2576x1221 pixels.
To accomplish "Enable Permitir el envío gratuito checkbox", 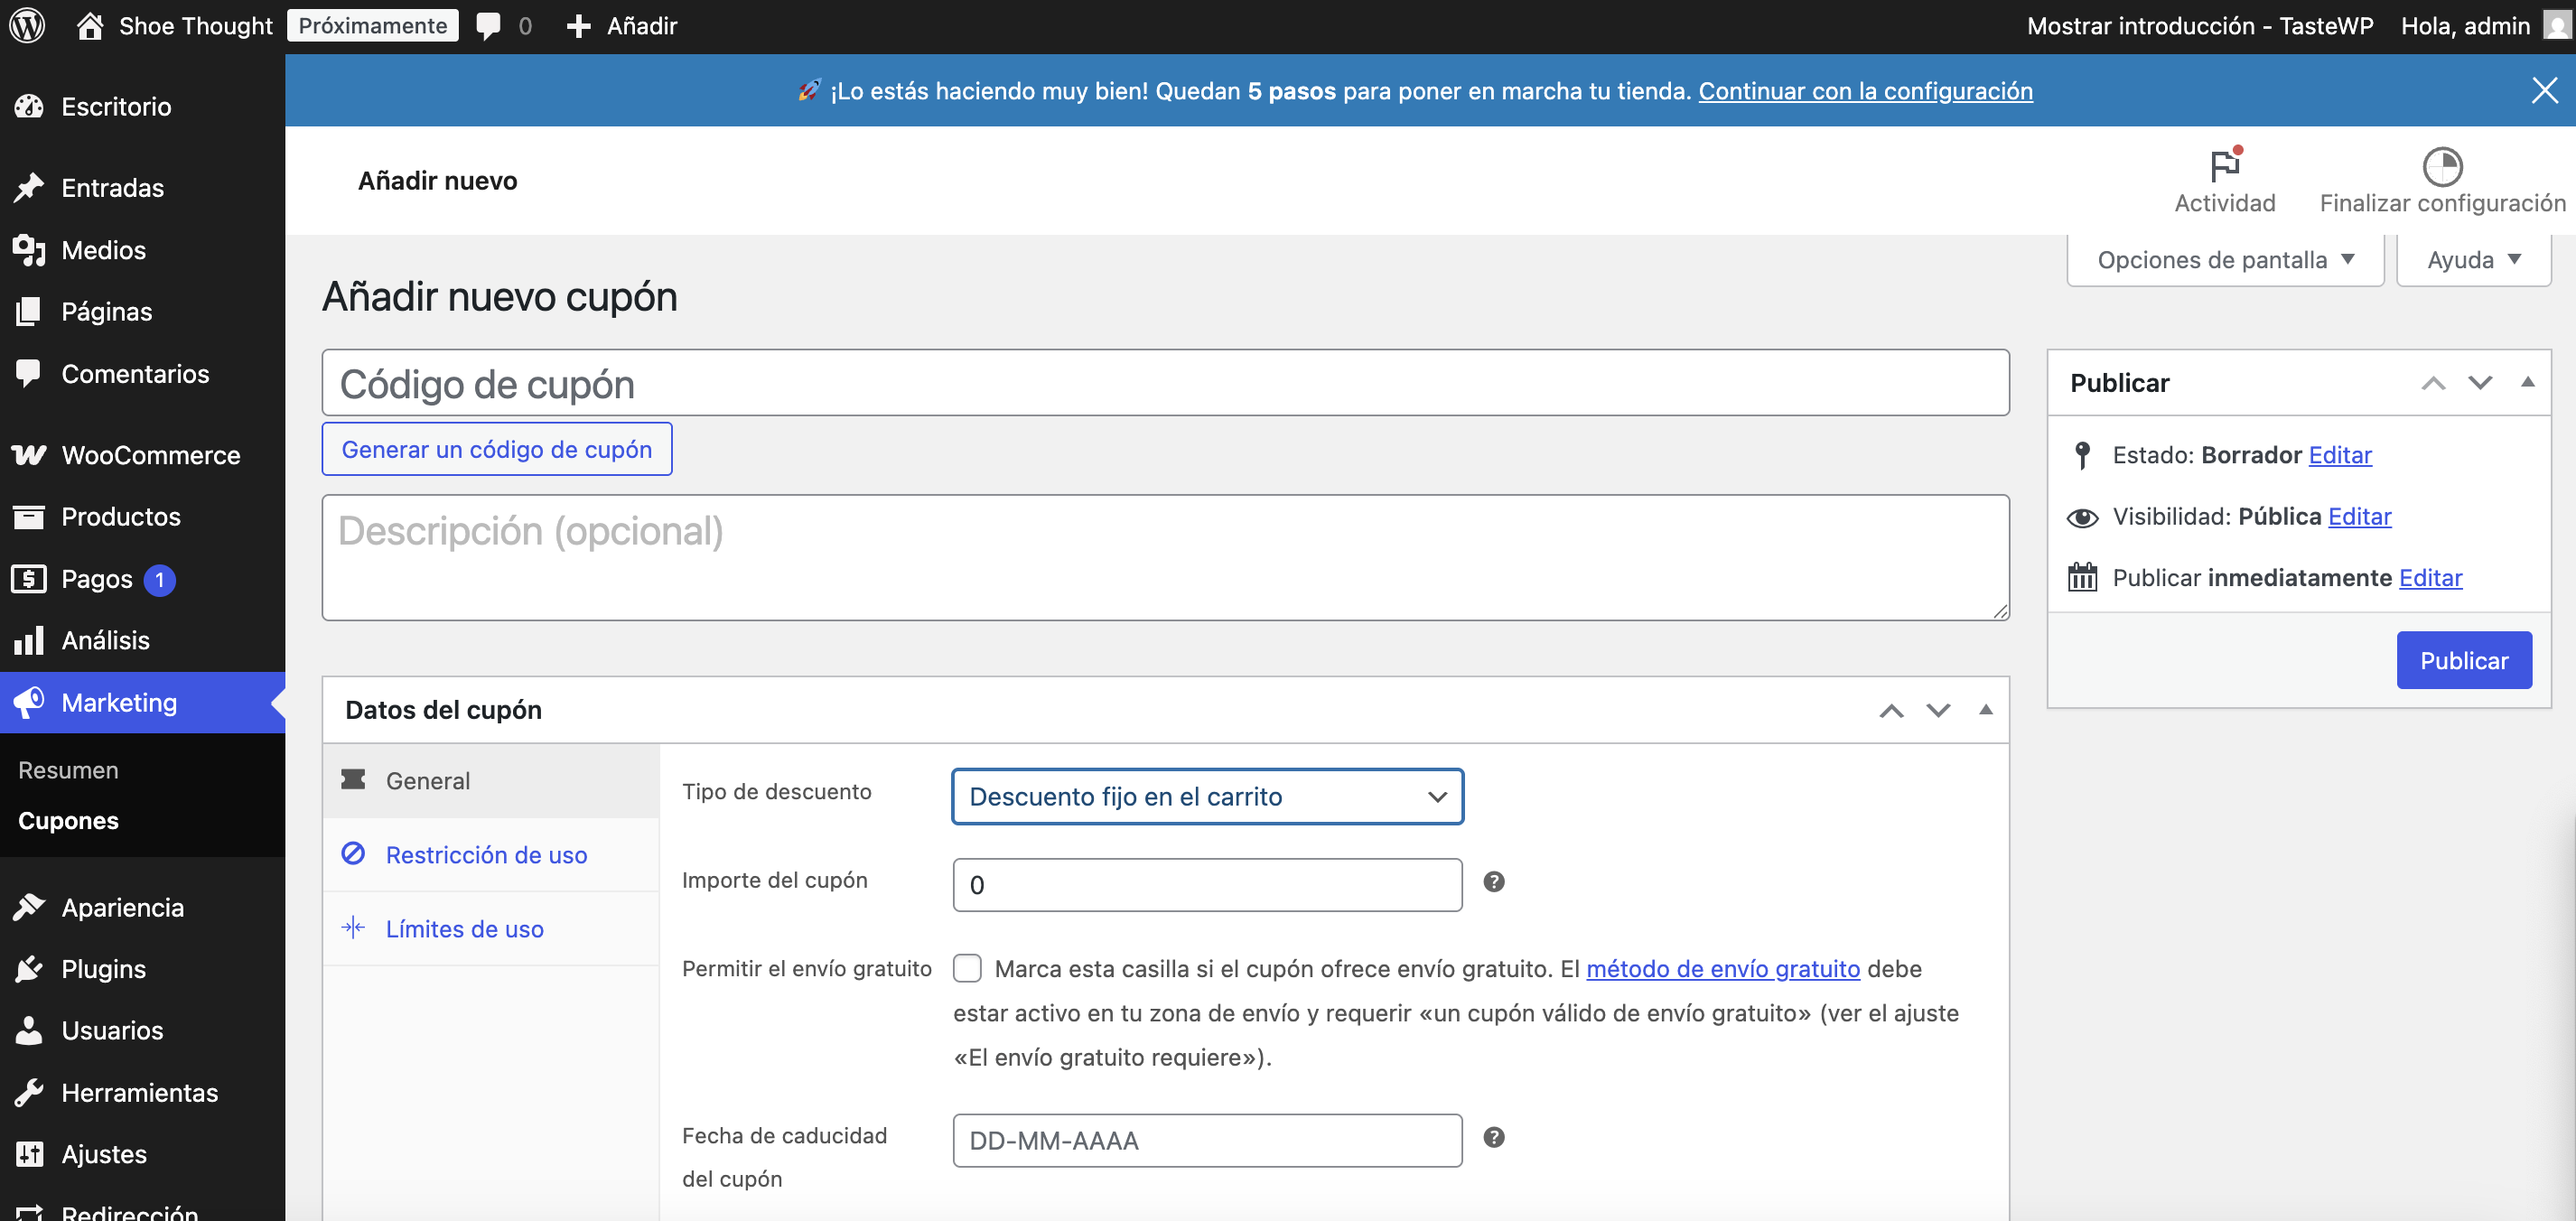I will (x=967, y=968).
